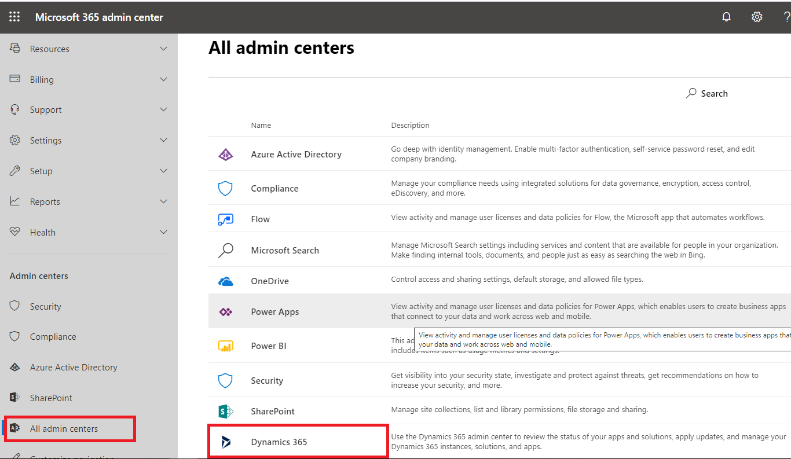The image size is (791, 459).
Task: Click the 'Admin centers' sidebar heading
Action: [x=39, y=276]
